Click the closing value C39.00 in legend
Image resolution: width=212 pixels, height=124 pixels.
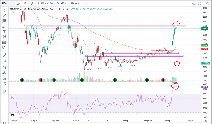pyautogui.click(x=96, y=9)
